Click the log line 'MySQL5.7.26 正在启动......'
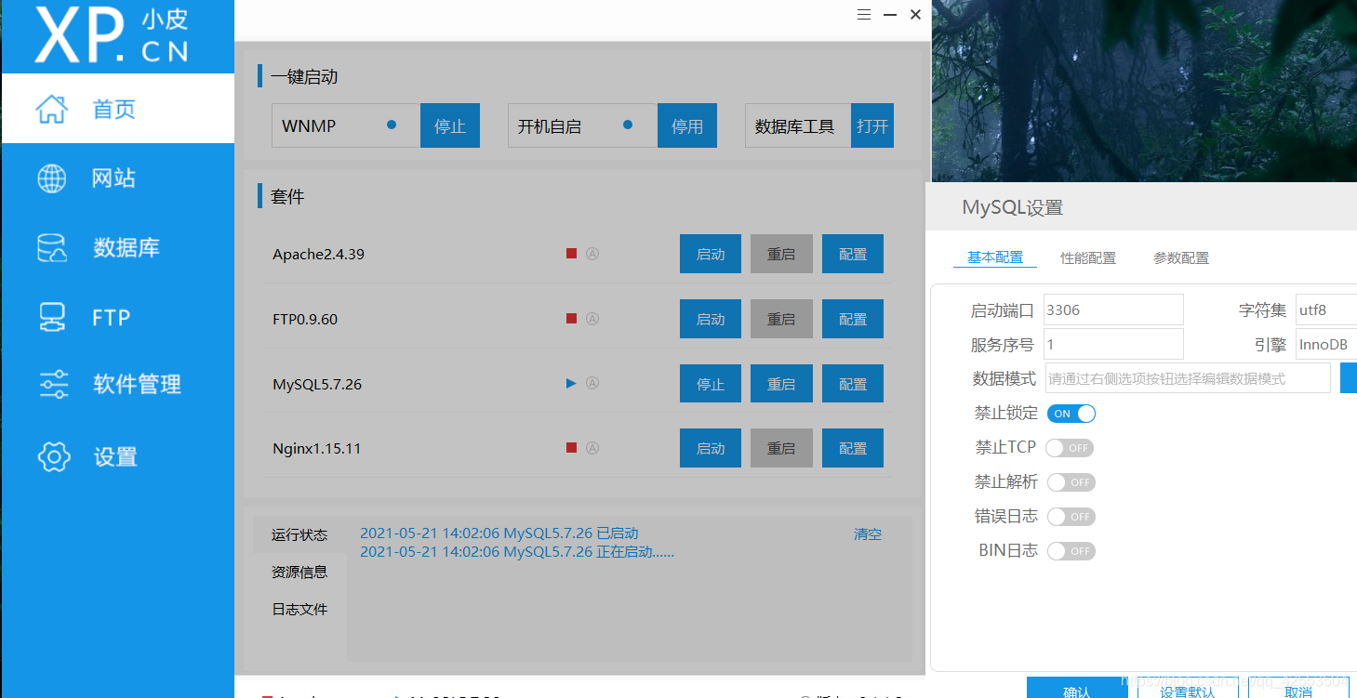1357x698 pixels. pyautogui.click(x=517, y=552)
